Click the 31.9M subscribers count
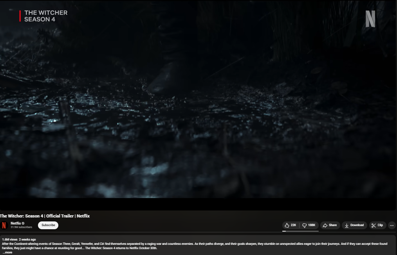Image resolution: width=397 pixels, height=255 pixels. coord(21,227)
